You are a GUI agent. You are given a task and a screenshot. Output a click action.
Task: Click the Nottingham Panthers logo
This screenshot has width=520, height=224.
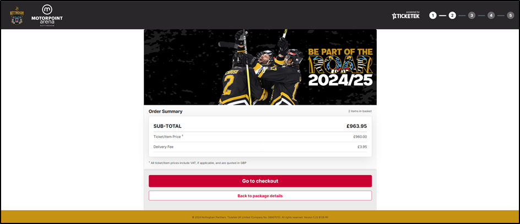[x=17, y=15]
